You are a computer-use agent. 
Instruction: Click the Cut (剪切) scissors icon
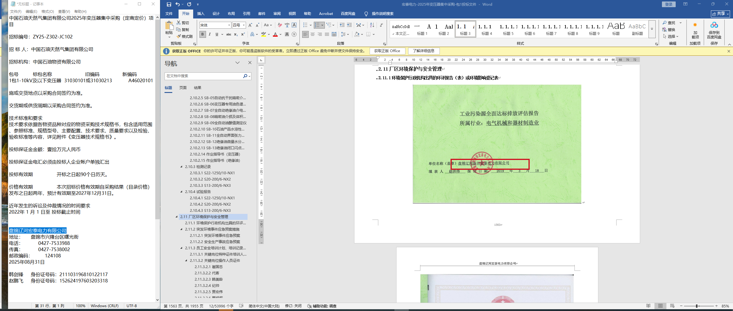(x=179, y=23)
